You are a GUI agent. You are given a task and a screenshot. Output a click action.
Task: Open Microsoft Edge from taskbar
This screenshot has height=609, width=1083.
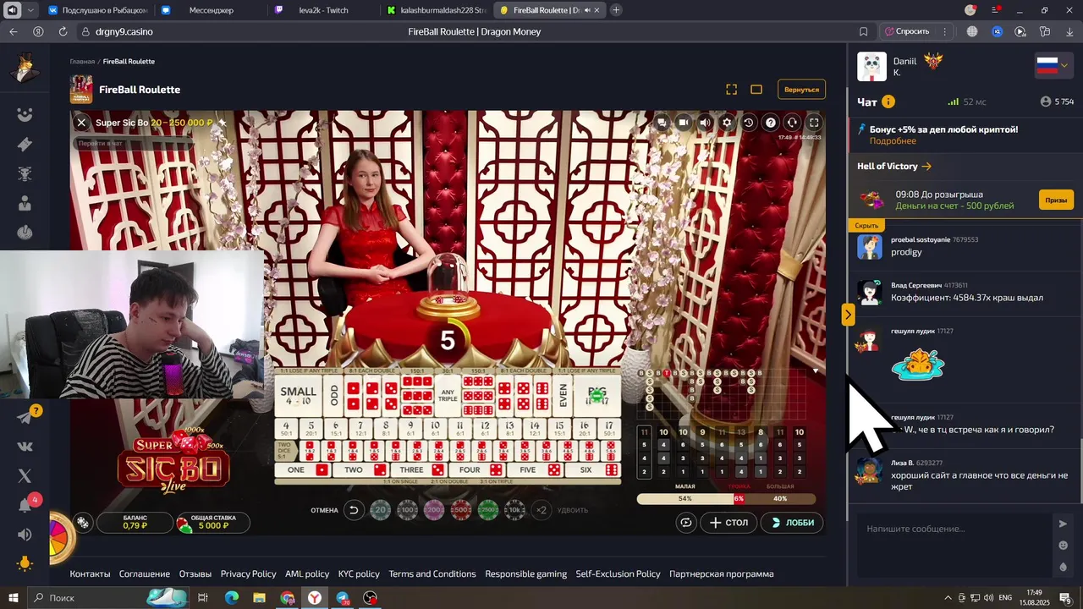pyautogui.click(x=231, y=598)
